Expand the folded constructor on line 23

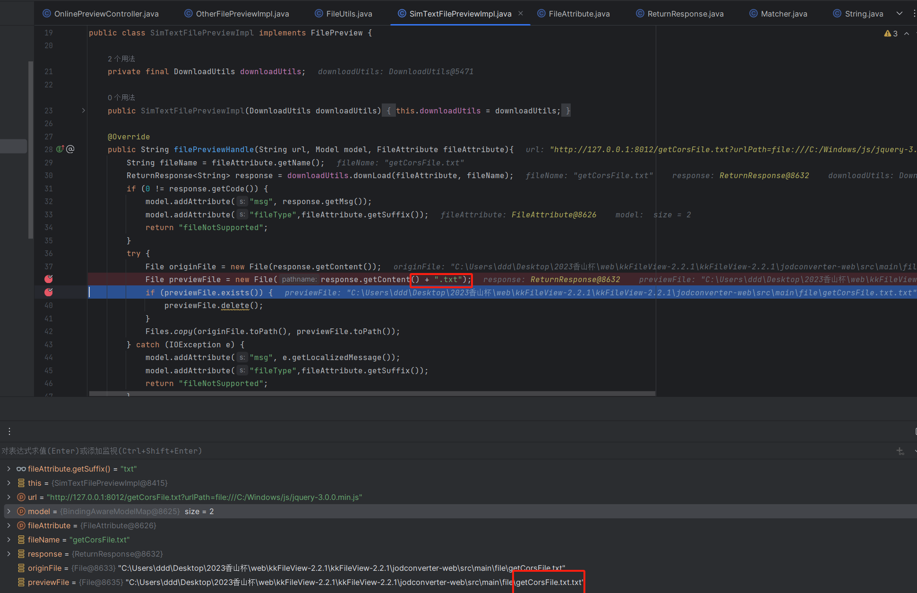point(84,111)
